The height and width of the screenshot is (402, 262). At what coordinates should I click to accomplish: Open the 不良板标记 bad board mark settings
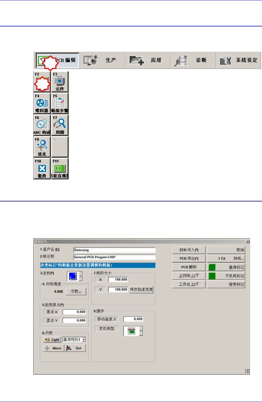point(226,276)
